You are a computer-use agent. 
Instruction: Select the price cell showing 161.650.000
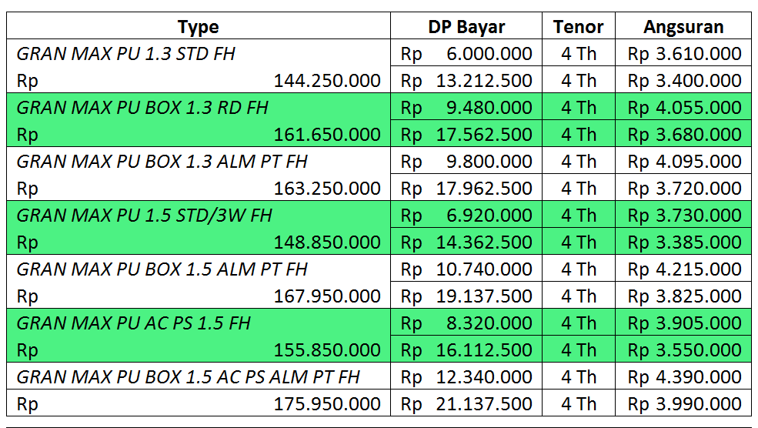click(x=327, y=135)
